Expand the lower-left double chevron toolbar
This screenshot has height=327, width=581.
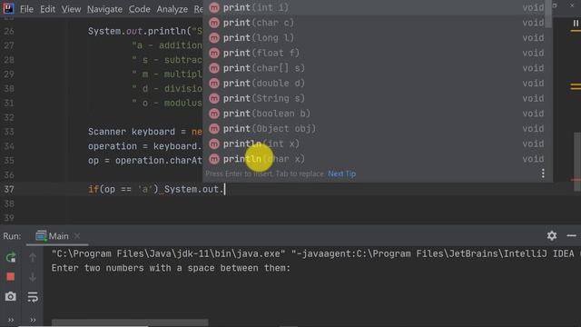pos(11,320)
